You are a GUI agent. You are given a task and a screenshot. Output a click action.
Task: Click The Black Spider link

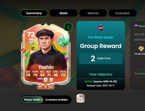[x=101, y=37]
